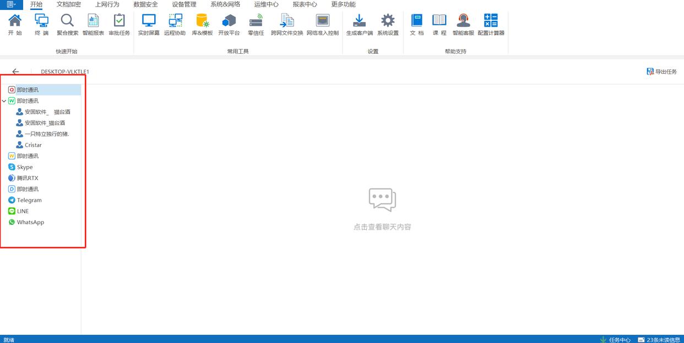Select the Cristar contact in tree
The height and width of the screenshot is (343, 684).
(x=33, y=145)
